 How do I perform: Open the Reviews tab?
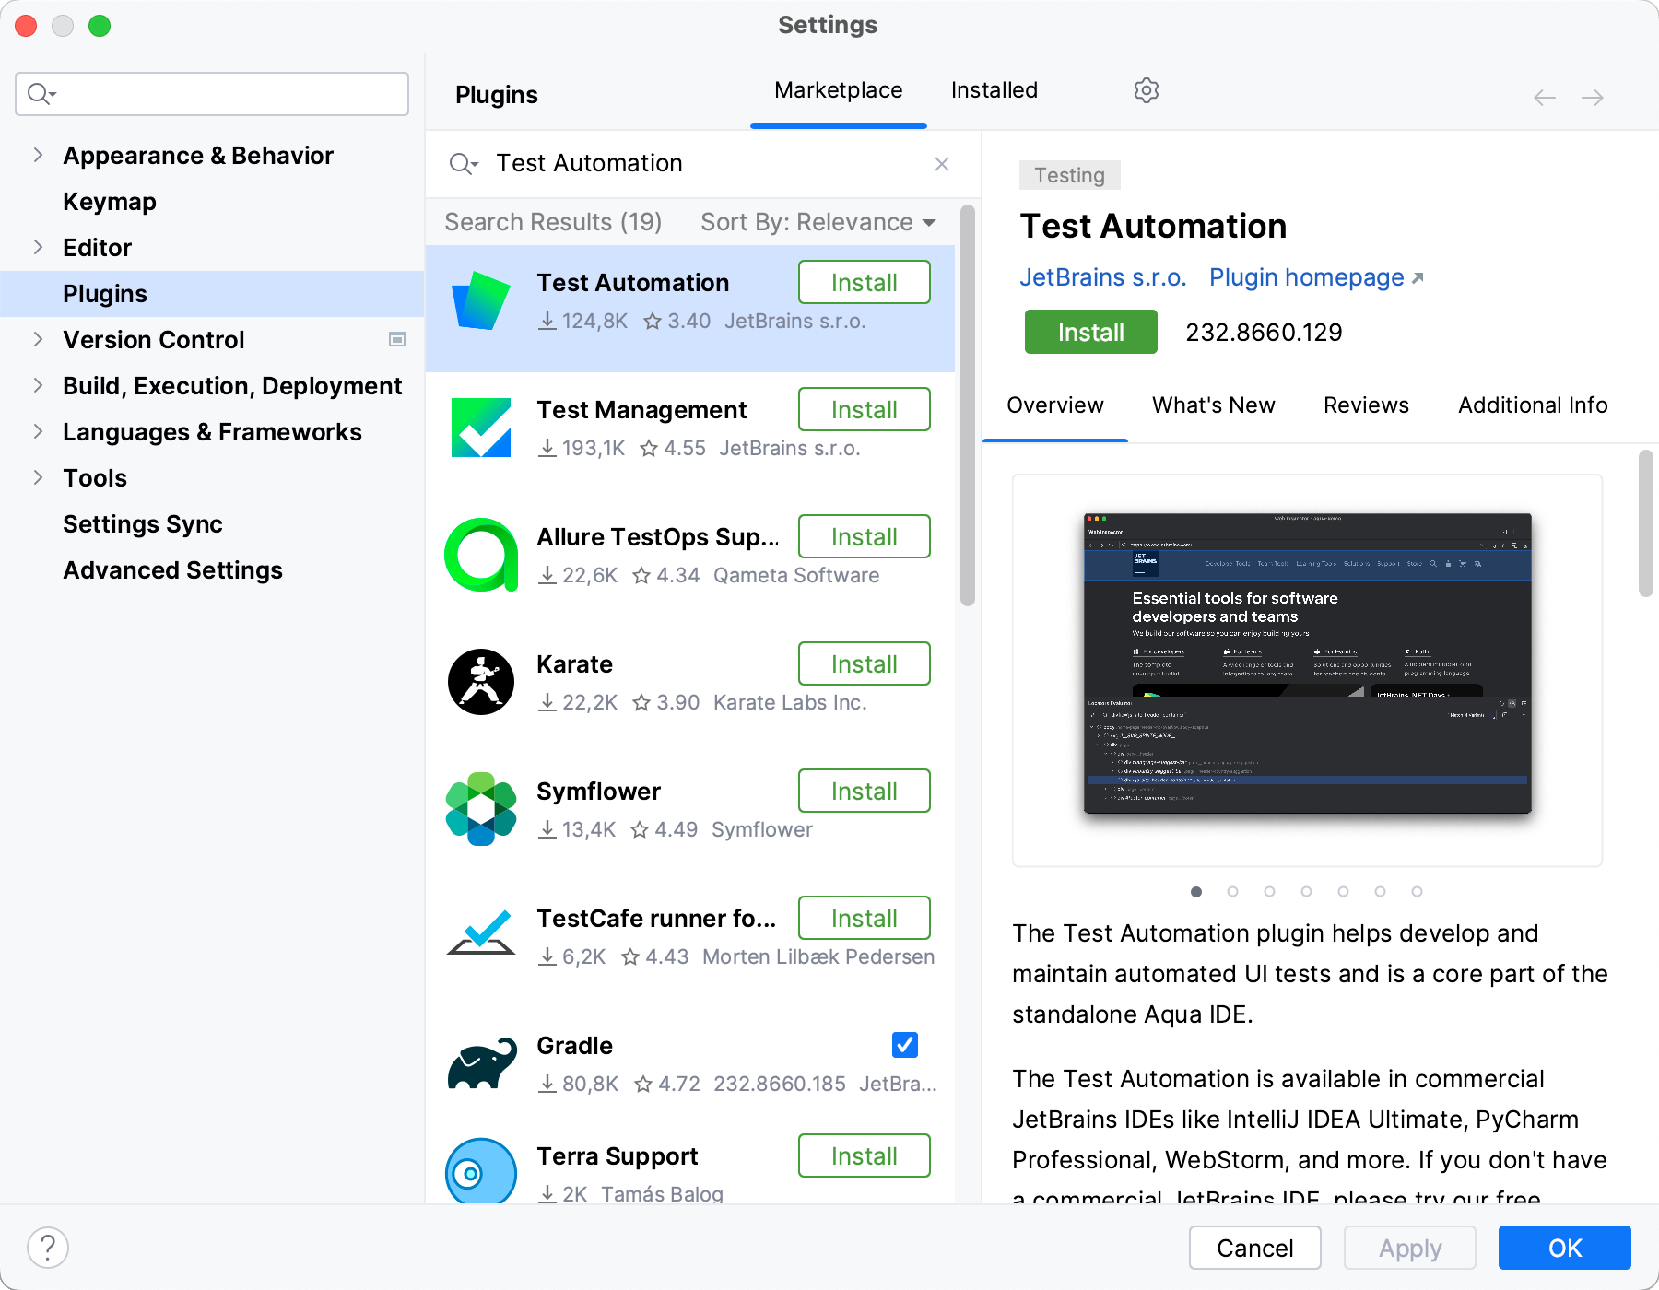click(1366, 405)
